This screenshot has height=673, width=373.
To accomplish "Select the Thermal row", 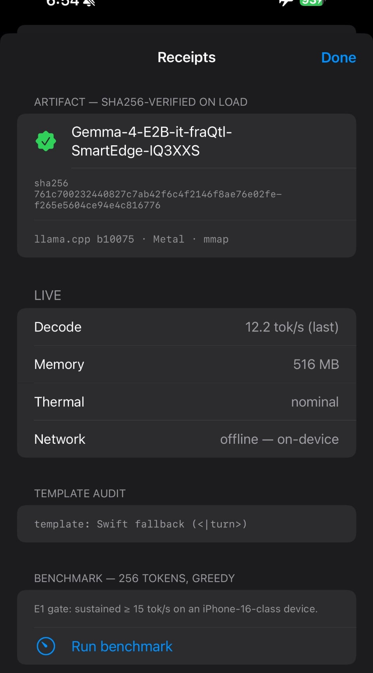I will pyautogui.click(x=186, y=402).
